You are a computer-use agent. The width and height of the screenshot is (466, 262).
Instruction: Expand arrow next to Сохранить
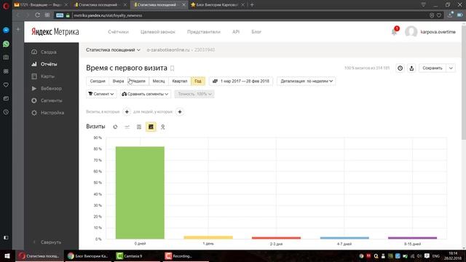point(451,68)
